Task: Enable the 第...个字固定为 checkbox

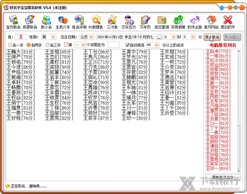Action: [66, 45]
